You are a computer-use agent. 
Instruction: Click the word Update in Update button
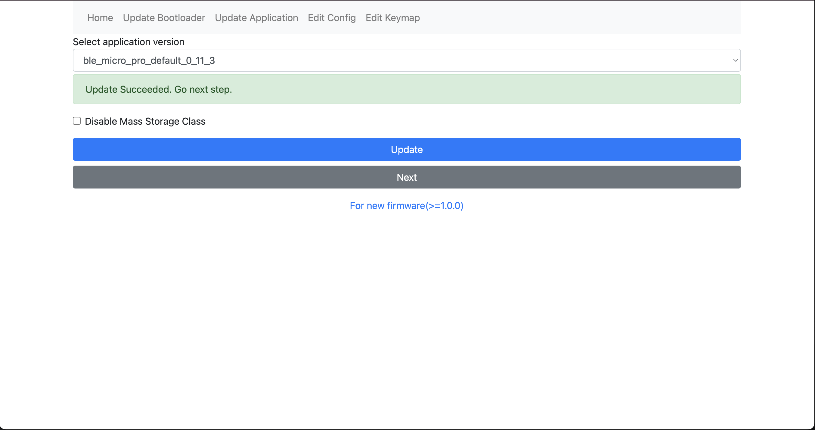(407, 149)
